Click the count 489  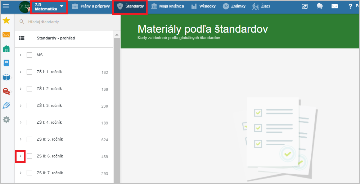(x=105, y=157)
